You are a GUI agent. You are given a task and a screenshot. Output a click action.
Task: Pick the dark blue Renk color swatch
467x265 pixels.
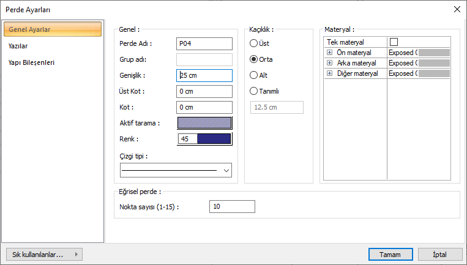[214, 139]
